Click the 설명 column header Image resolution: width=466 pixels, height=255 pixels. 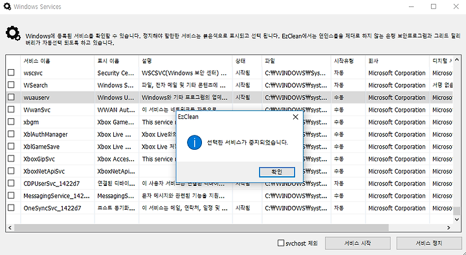[x=186, y=61]
